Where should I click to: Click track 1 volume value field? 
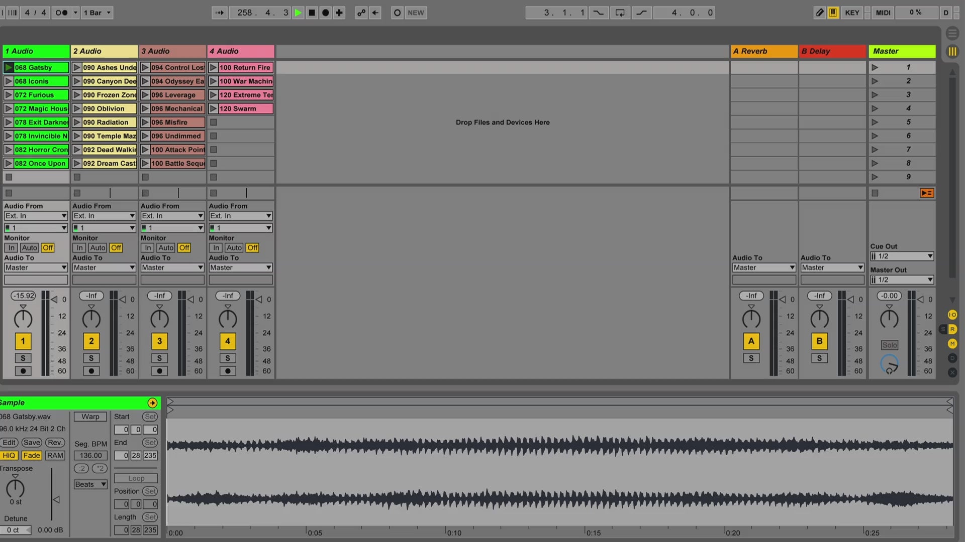click(23, 296)
